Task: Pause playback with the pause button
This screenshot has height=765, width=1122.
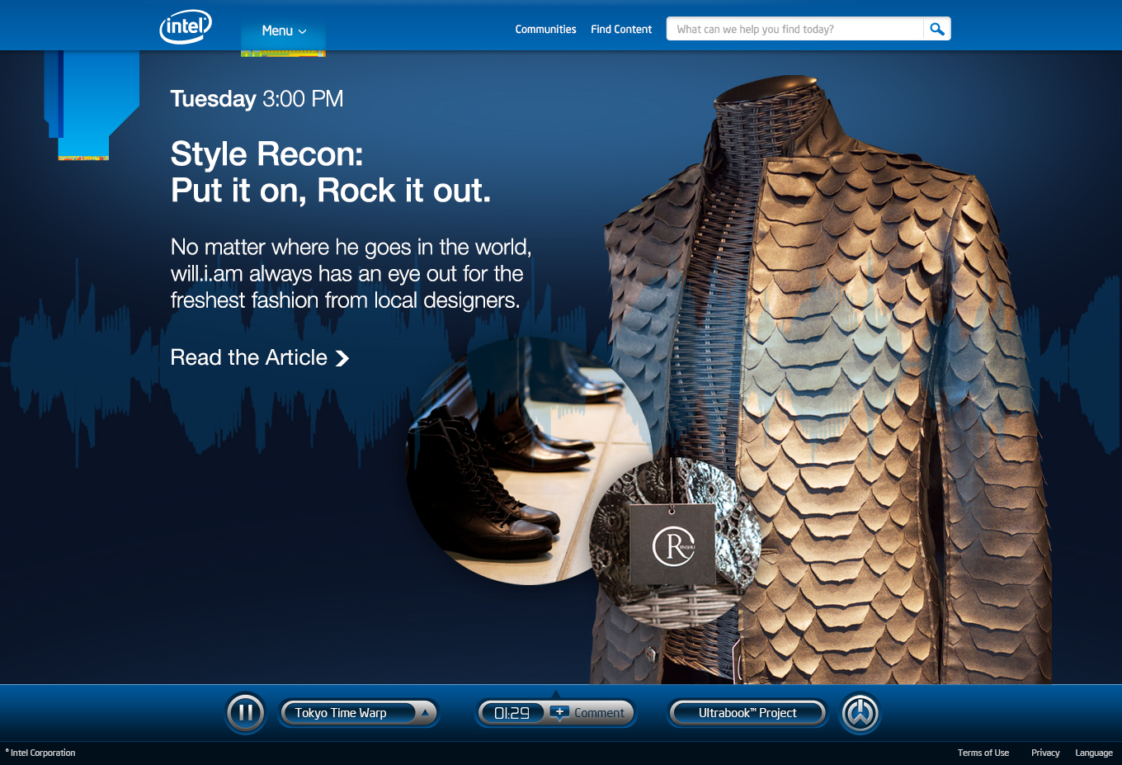Action: [246, 713]
